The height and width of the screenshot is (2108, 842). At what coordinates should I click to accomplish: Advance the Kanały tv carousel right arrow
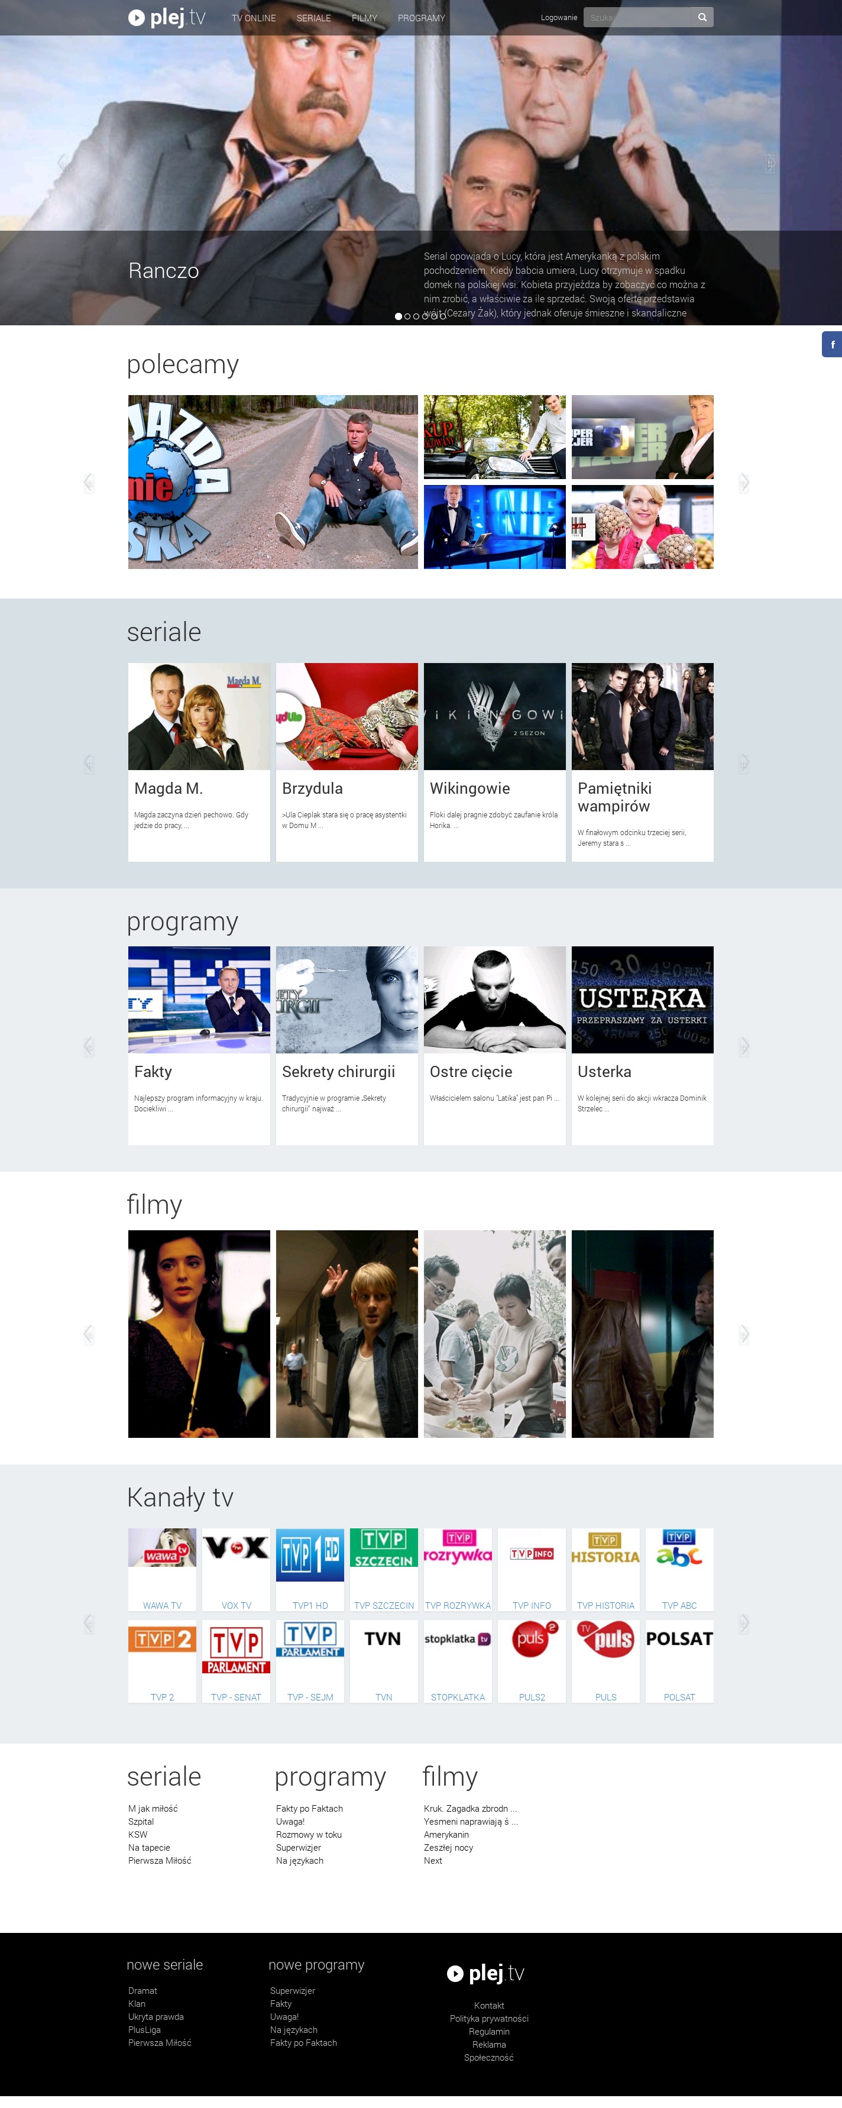click(x=744, y=1623)
